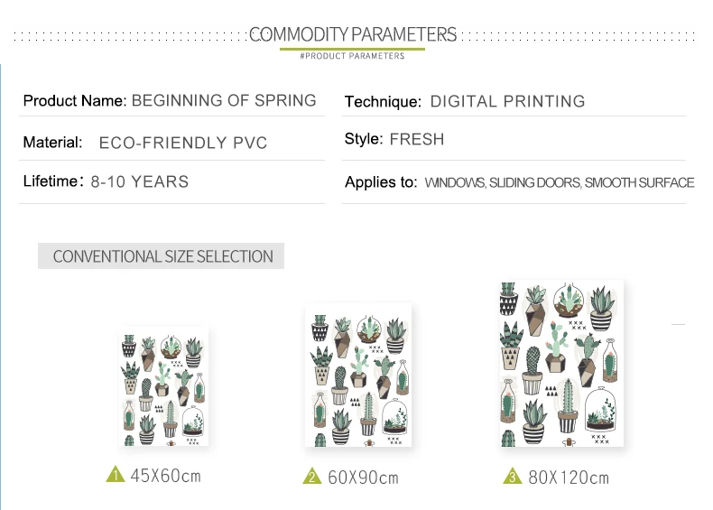
Task: Click the #PRODUCT PARAMETERS subtitle
Action: [352, 56]
